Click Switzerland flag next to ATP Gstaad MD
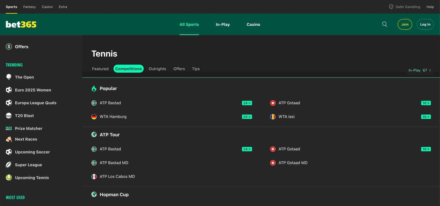Viewport: 440px width, 206px height. (273, 163)
